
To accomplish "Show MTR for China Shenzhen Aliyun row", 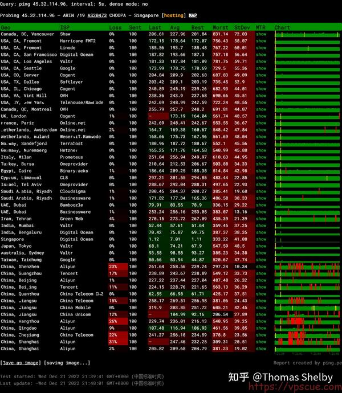I will point(261,267).
